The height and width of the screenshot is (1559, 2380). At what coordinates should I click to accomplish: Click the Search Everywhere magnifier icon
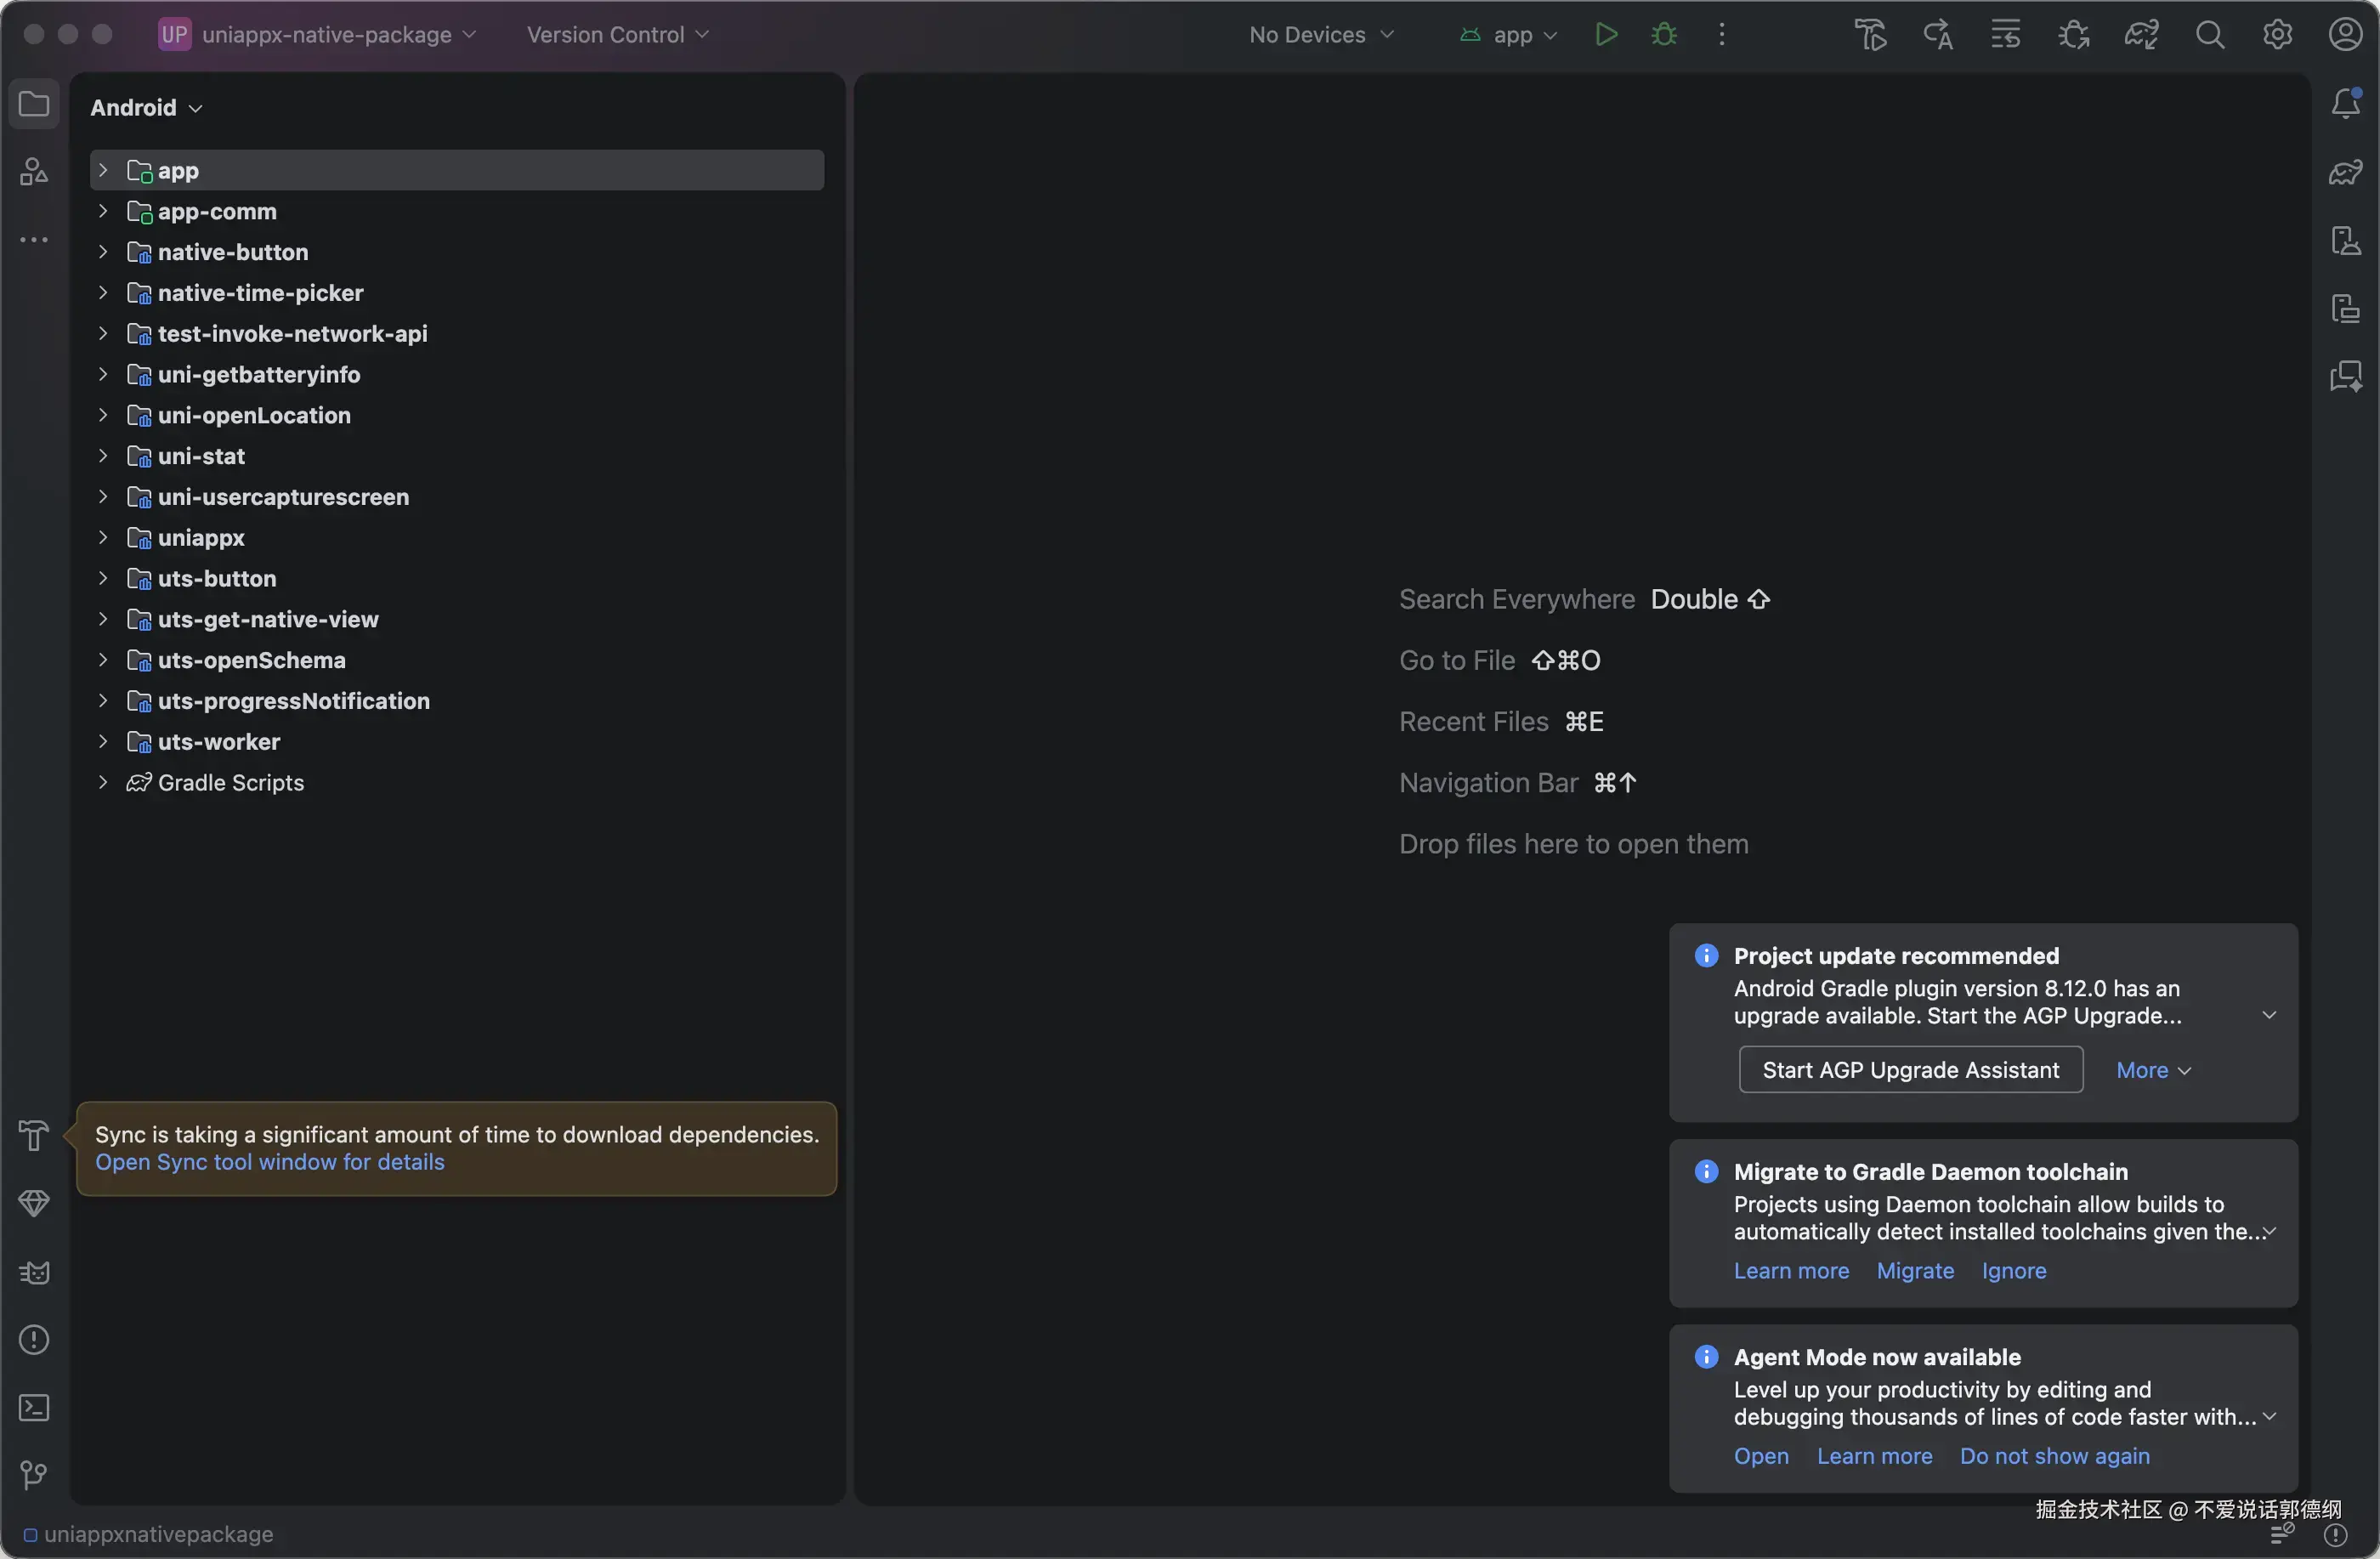tap(2209, 35)
